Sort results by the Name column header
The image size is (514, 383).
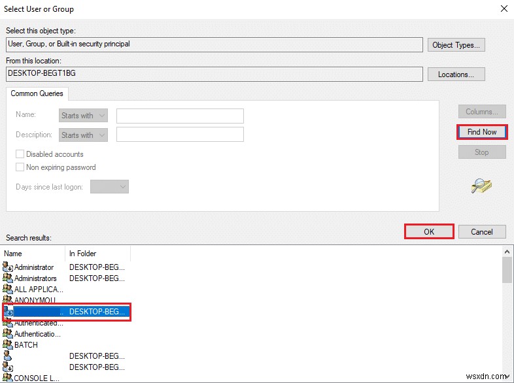pyautogui.click(x=33, y=254)
